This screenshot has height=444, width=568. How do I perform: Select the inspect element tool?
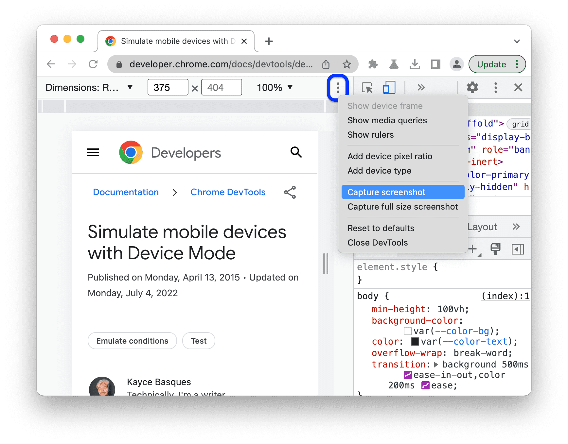(367, 87)
